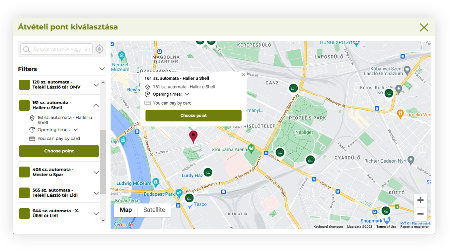Open Keyboard shortcuts link
The height and width of the screenshot is (250, 450).
(x=328, y=227)
